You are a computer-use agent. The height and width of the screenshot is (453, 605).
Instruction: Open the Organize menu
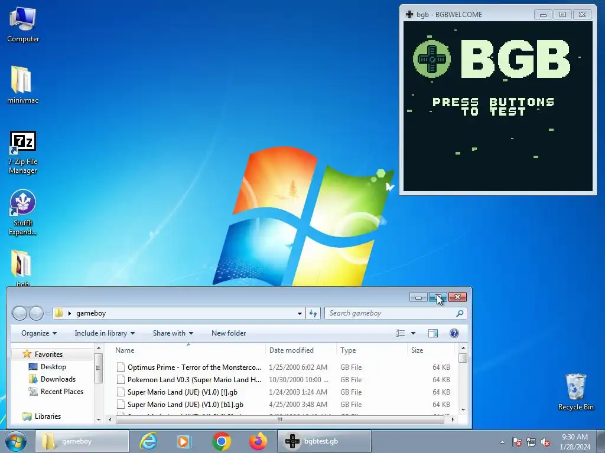tap(39, 333)
